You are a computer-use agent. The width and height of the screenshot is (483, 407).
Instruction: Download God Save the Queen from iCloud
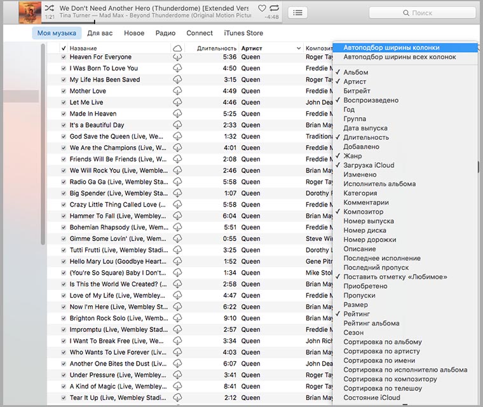(x=177, y=136)
